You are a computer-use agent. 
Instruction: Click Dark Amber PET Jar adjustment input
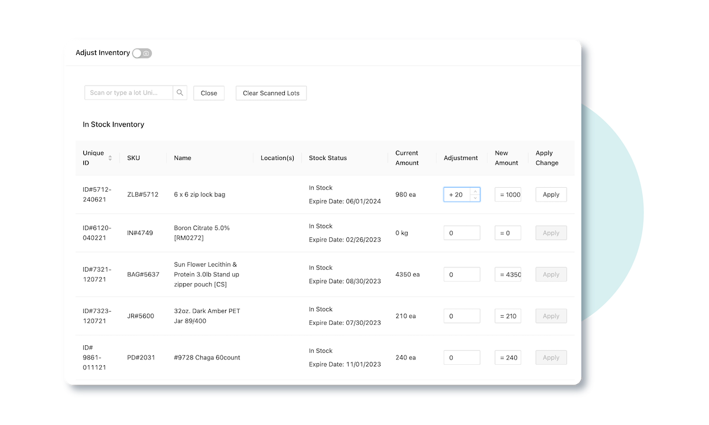click(x=462, y=316)
